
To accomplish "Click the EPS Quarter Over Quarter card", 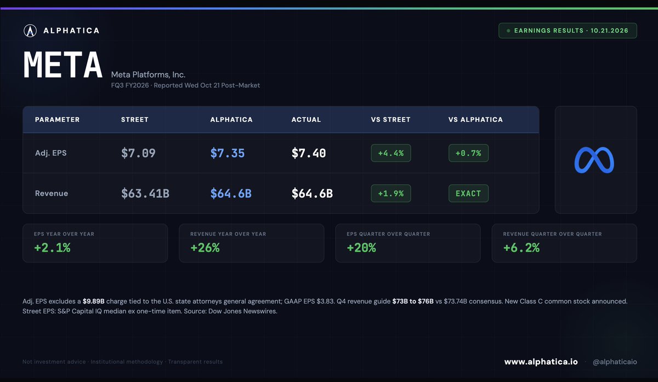I will [408, 243].
